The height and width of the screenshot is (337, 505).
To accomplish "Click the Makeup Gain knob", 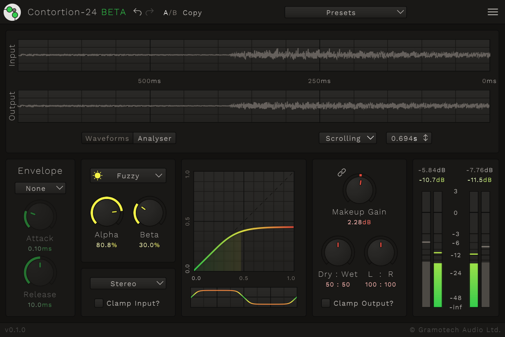I will [x=359, y=190].
